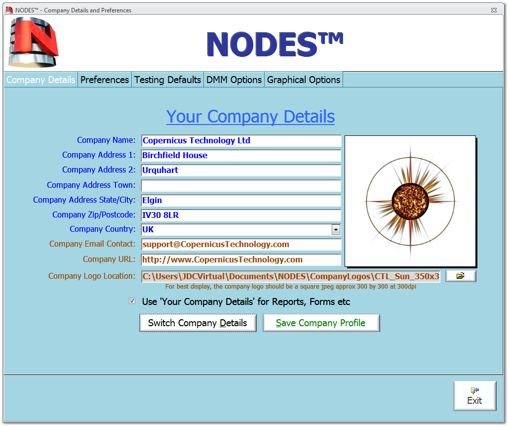The width and height of the screenshot is (509, 427).
Task: Save the company profile
Action: 321,323
